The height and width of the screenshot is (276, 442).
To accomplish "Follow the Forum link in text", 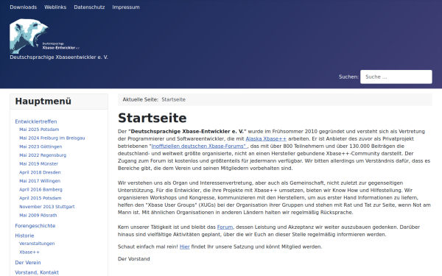I will coord(225,227).
